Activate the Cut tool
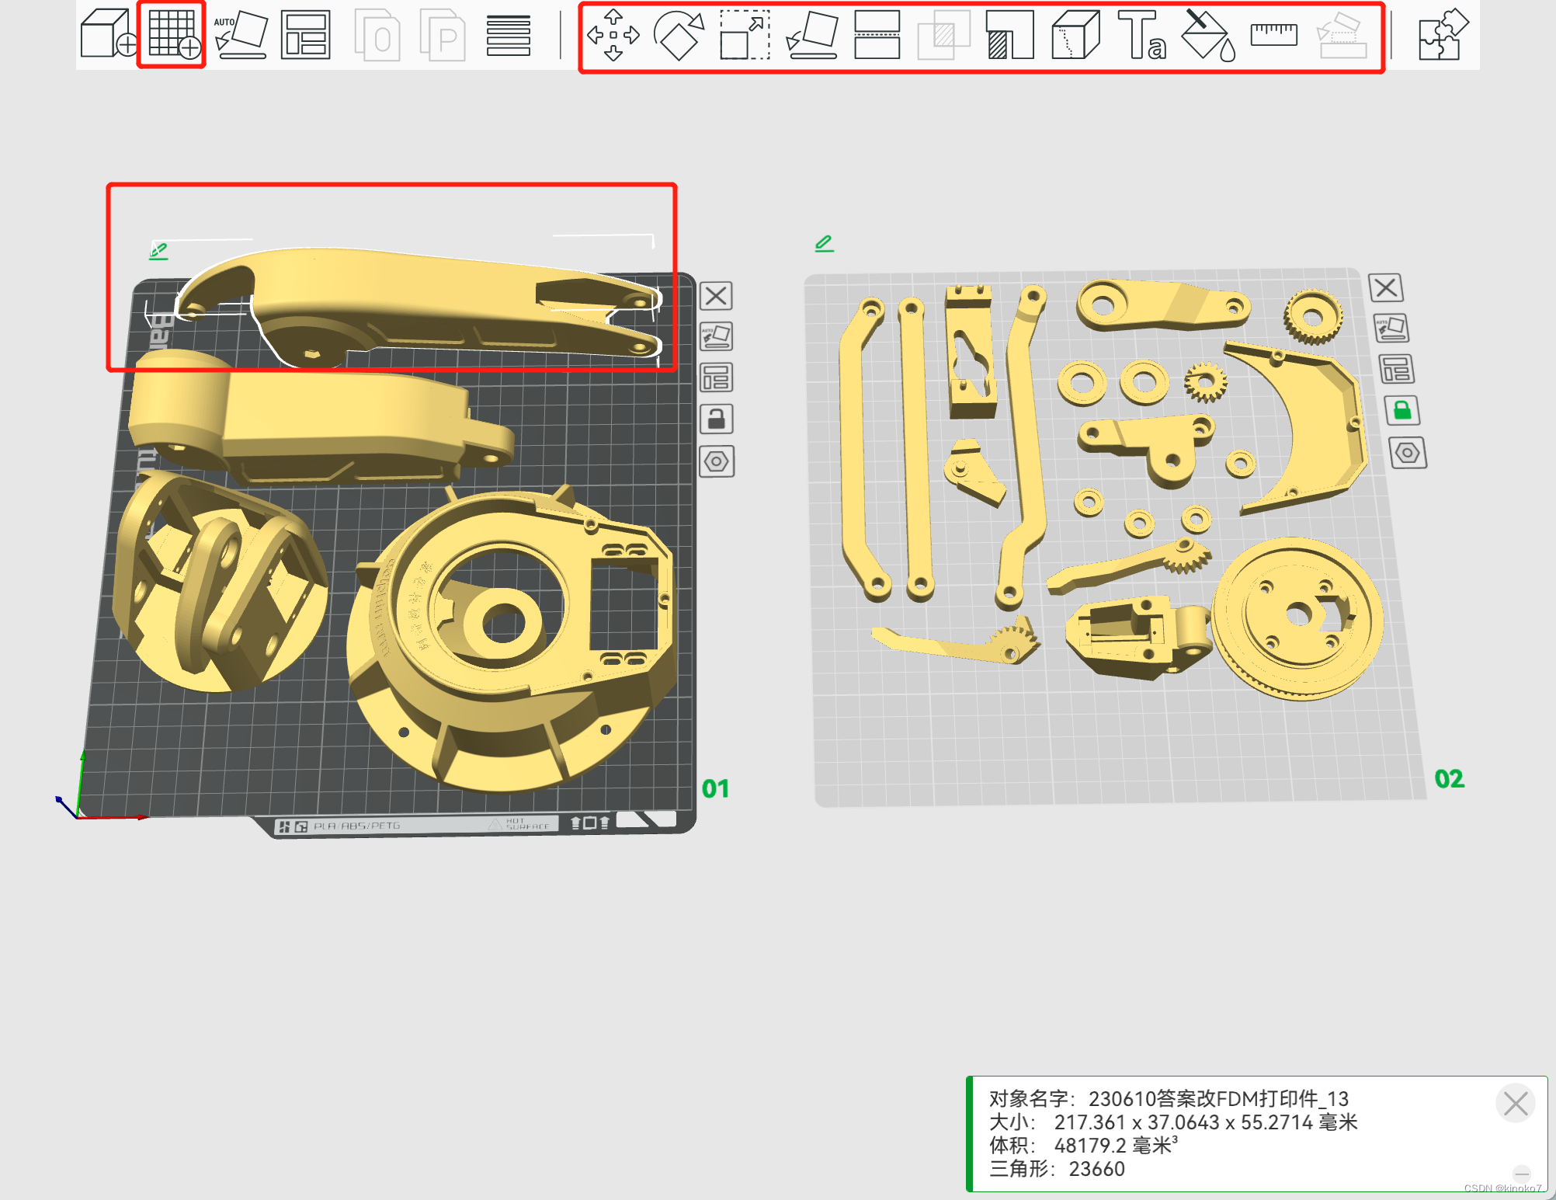Viewport: 1556px width, 1200px height. [x=877, y=35]
